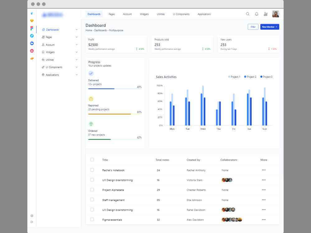Click the New Member button
311x233 pixels.
pyautogui.click(x=270, y=27)
